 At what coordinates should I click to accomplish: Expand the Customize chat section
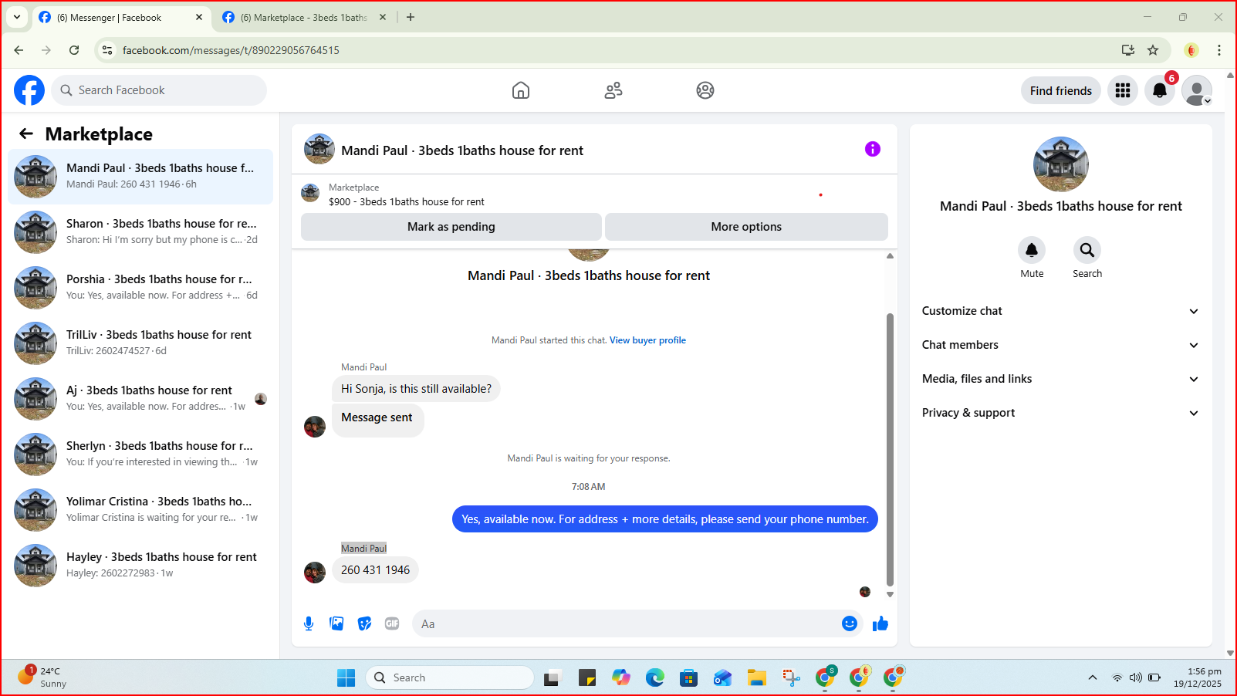pos(1061,311)
